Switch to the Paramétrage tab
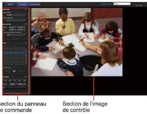The image size is (147, 114). click(35, 4)
